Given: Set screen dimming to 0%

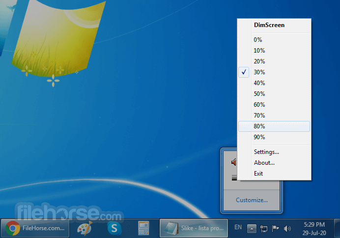Looking at the screenshot, I should (274, 40).
